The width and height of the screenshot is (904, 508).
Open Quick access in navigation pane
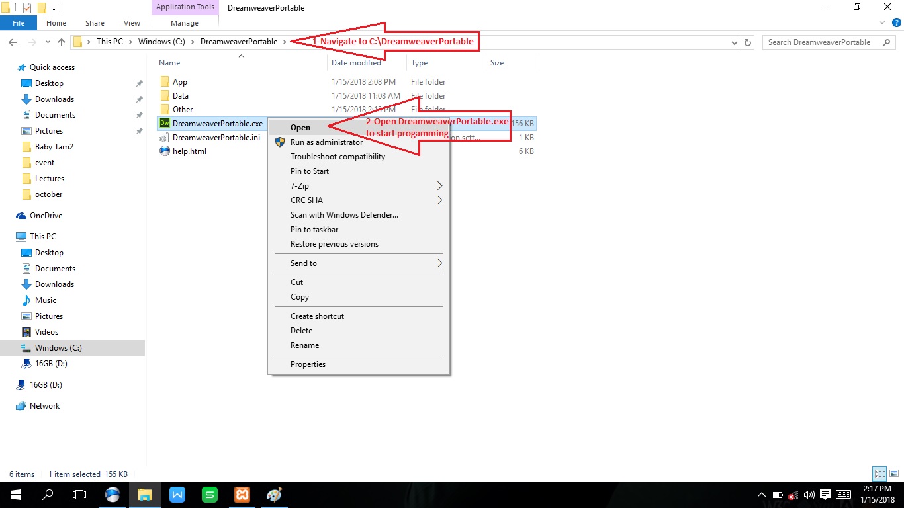[52, 67]
